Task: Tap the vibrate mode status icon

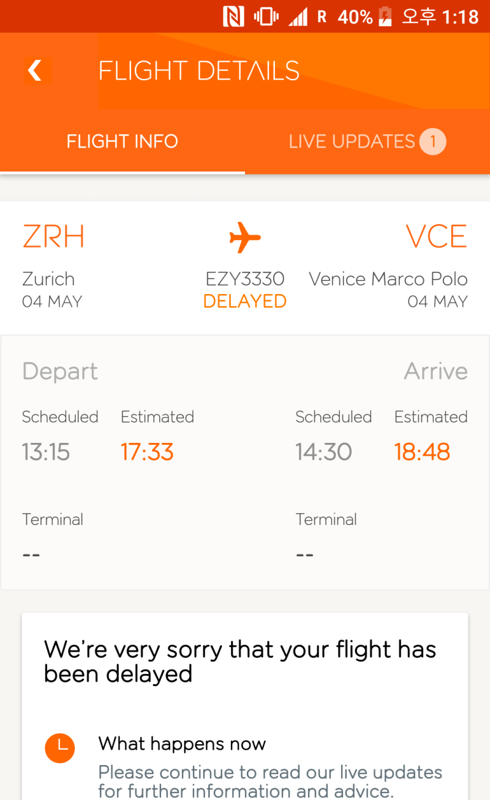Action: pos(266,17)
